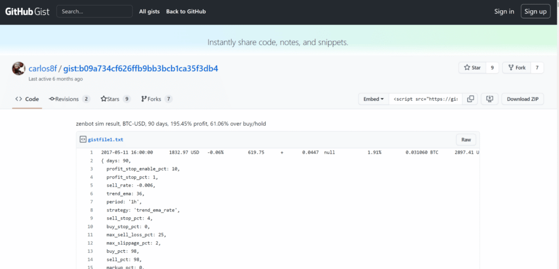Click the GitHub Gist logo
This screenshot has height=269, width=559.
27,12
